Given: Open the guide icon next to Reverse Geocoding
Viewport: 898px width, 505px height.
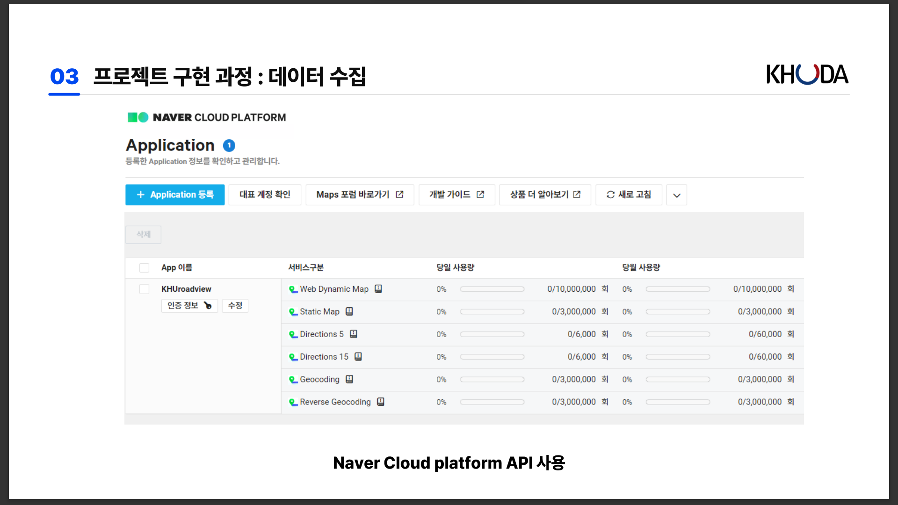Looking at the screenshot, I should (x=380, y=402).
